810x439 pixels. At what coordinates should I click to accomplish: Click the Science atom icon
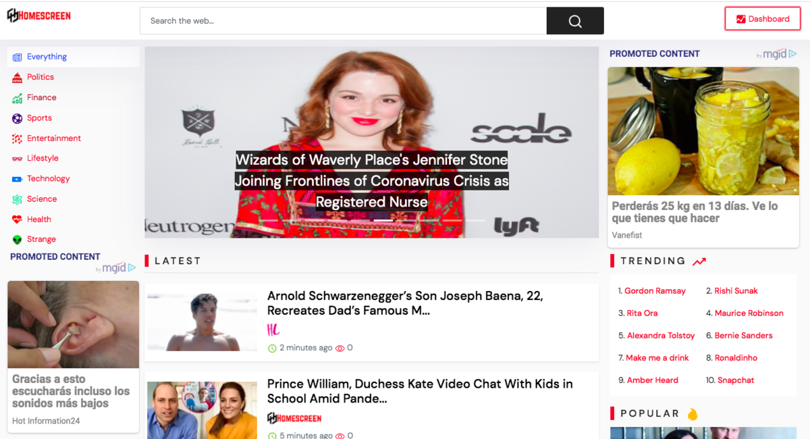[17, 199]
